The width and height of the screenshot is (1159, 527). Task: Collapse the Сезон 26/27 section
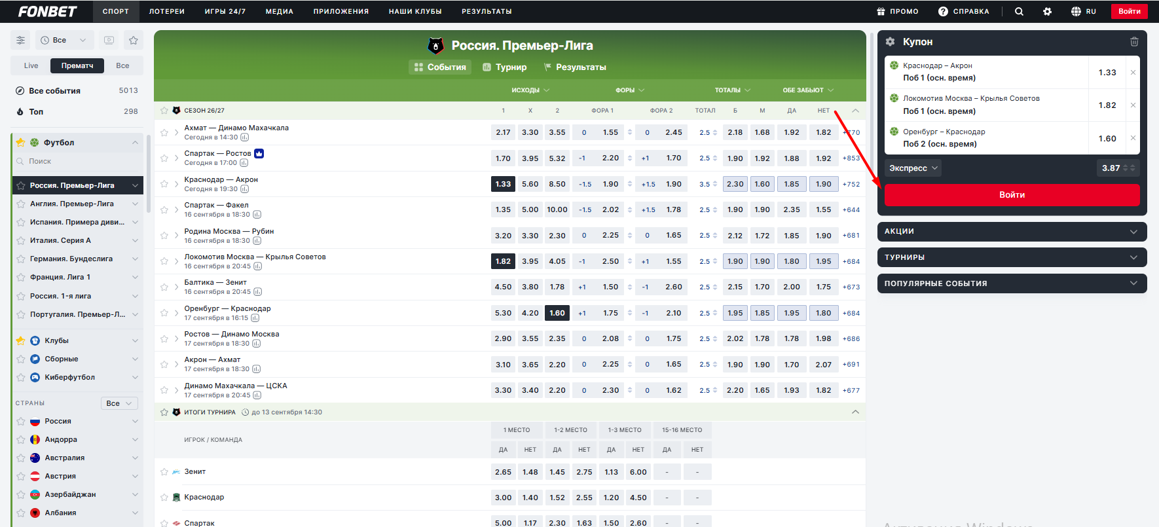point(855,111)
